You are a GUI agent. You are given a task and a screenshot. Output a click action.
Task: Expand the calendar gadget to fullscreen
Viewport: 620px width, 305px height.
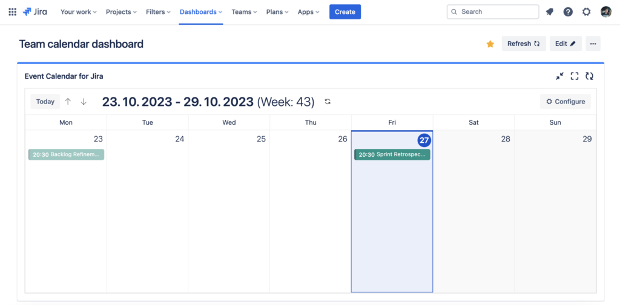[x=575, y=76]
